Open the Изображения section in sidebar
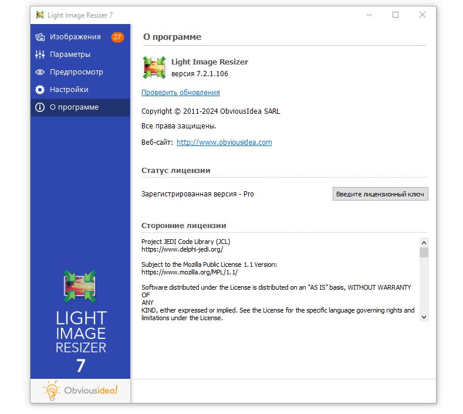 click(x=80, y=37)
